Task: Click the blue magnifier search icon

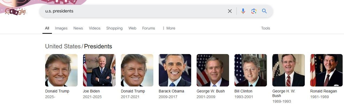Action: point(264,11)
